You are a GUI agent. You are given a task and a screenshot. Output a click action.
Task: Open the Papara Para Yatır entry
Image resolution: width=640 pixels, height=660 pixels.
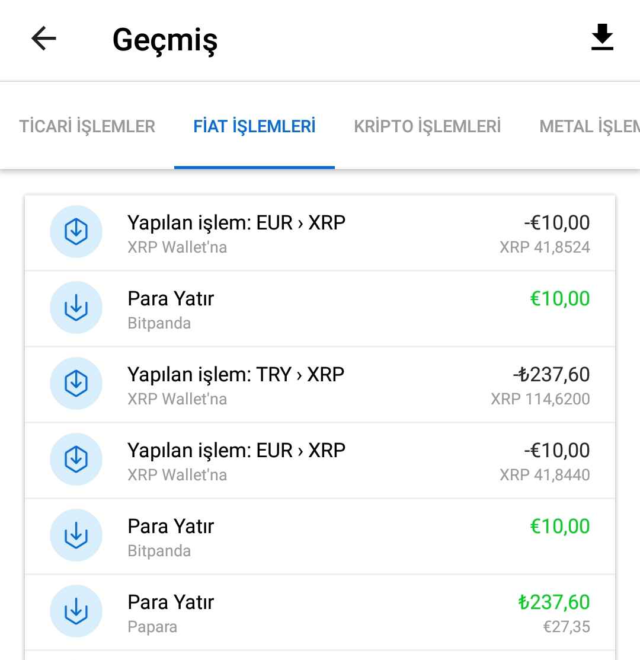[x=320, y=613]
